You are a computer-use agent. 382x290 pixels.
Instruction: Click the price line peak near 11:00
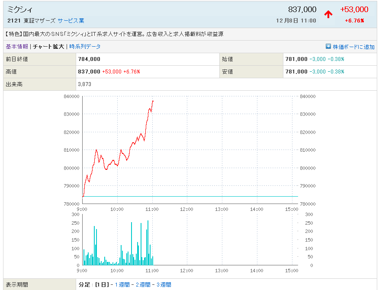[x=153, y=101]
